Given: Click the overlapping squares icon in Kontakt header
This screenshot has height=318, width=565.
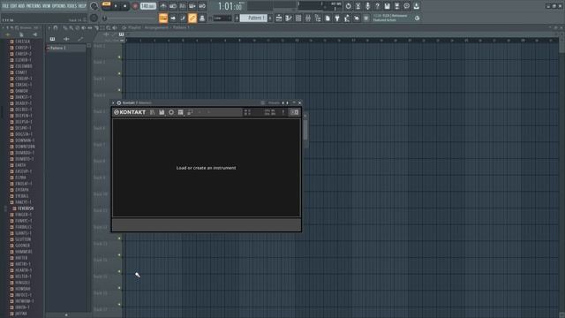Looking at the screenshot, I should point(190,112).
